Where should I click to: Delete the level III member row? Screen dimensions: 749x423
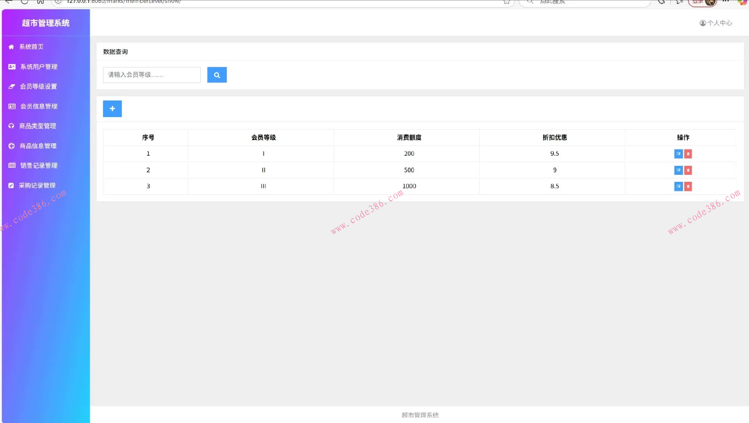[688, 187]
